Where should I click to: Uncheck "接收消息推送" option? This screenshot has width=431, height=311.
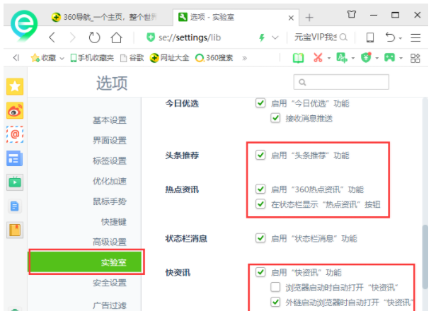275,118
